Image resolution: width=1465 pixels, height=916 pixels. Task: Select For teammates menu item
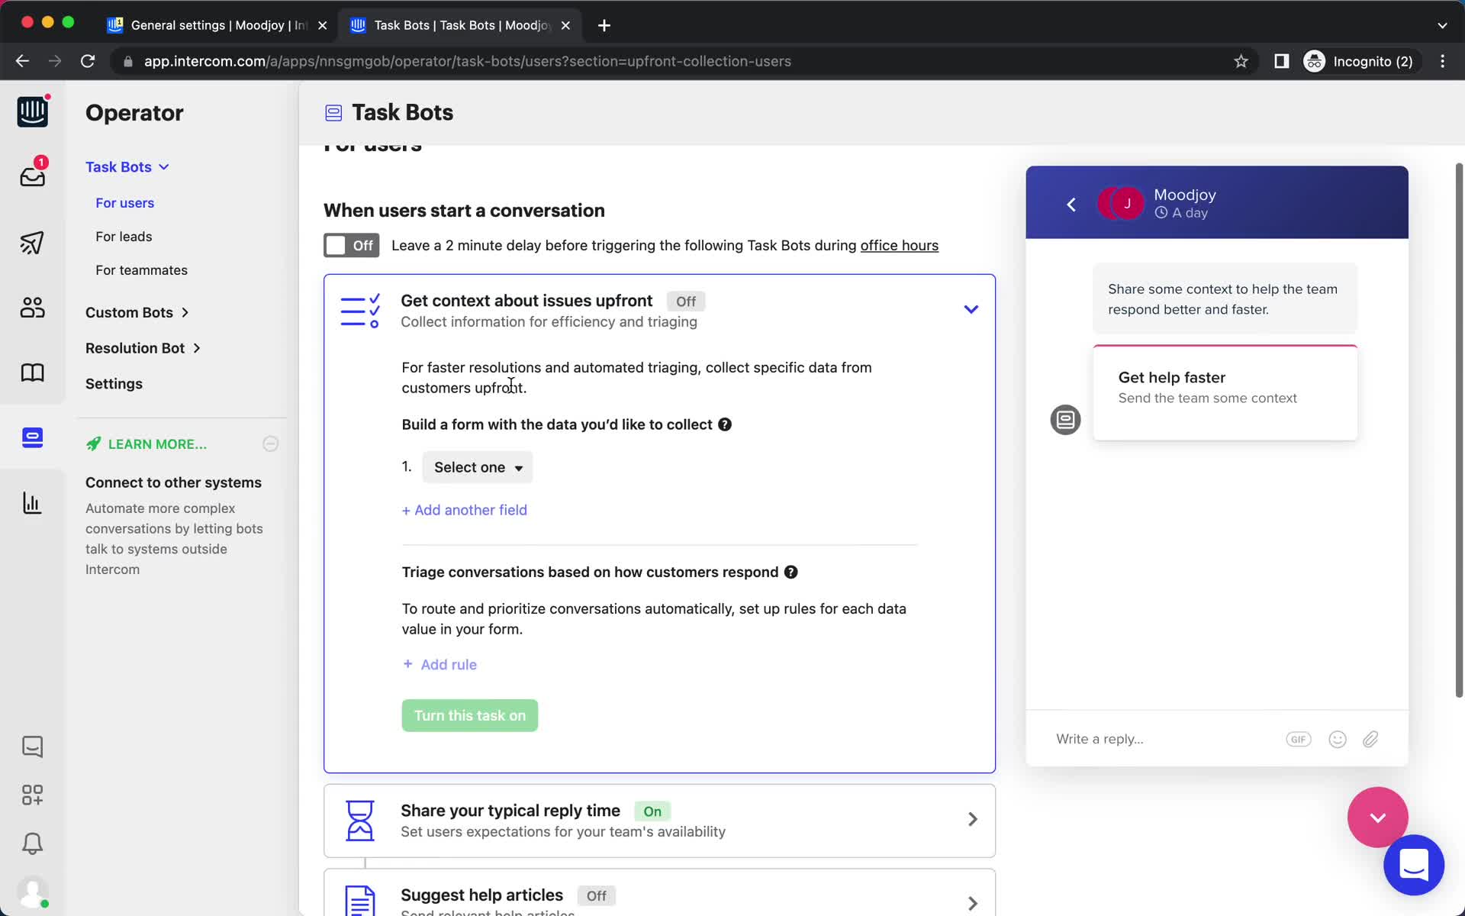141,270
